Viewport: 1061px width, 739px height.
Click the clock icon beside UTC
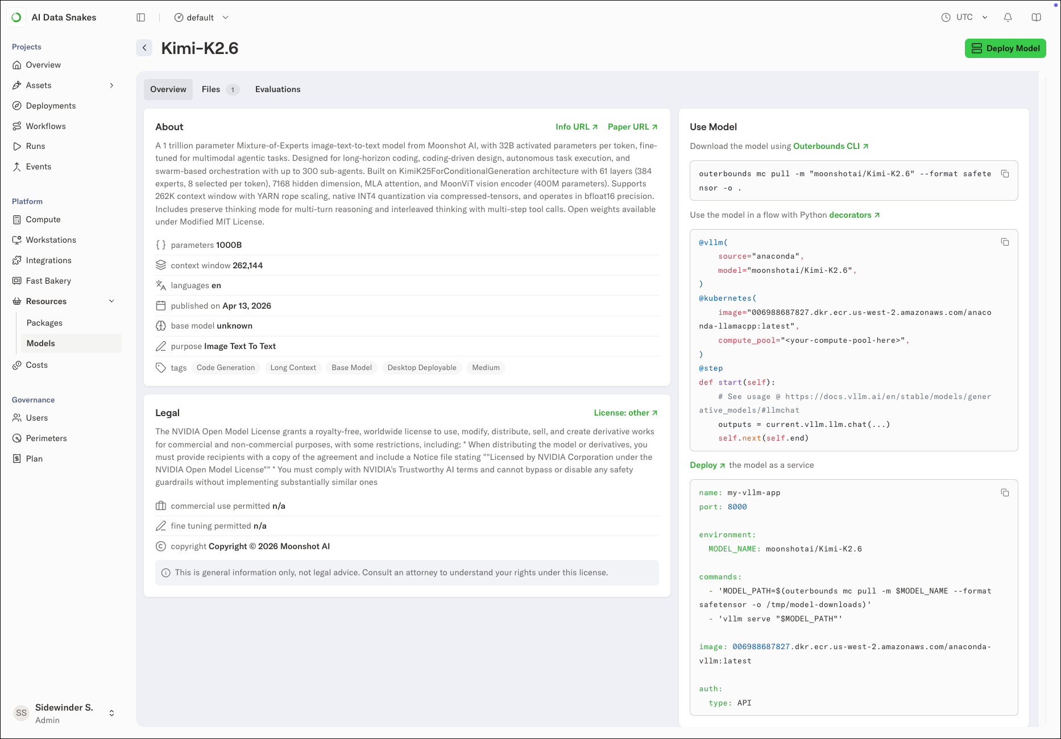click(946, 18)
